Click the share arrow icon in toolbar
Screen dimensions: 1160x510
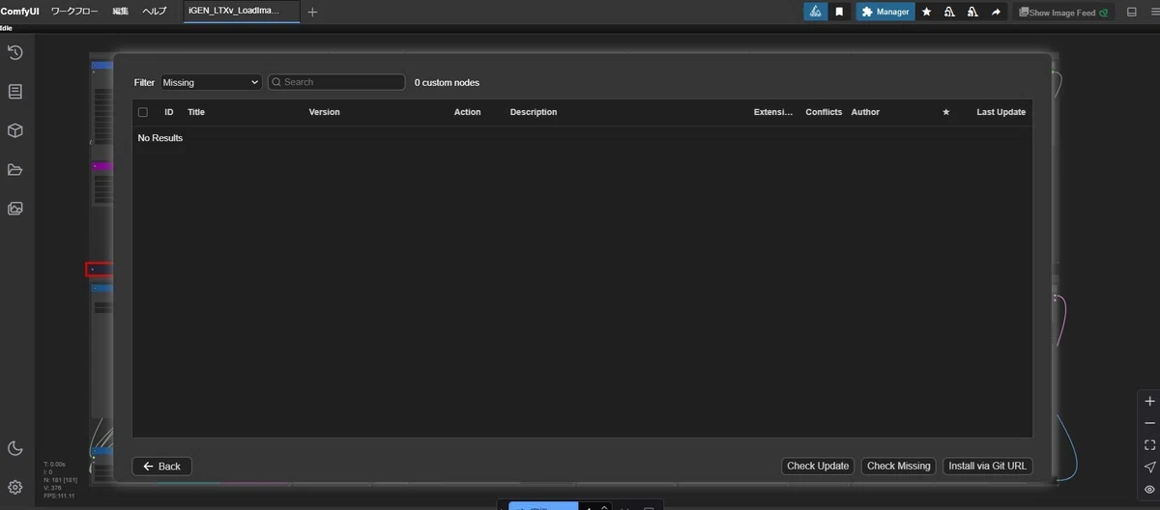point(996,12)
